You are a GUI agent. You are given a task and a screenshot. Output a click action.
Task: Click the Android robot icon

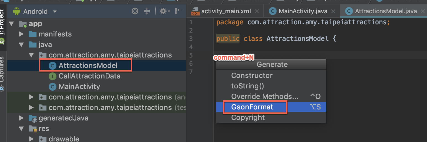17,12
